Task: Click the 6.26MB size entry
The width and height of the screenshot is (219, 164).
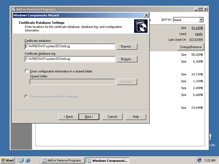Action: 198,62
